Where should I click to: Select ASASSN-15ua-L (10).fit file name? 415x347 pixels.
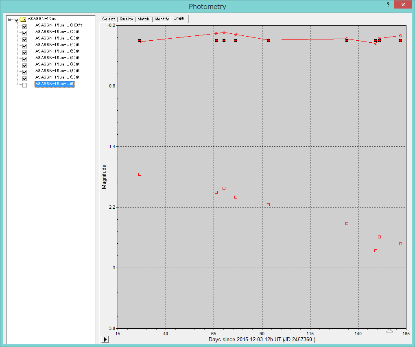(x=59, y=25)
